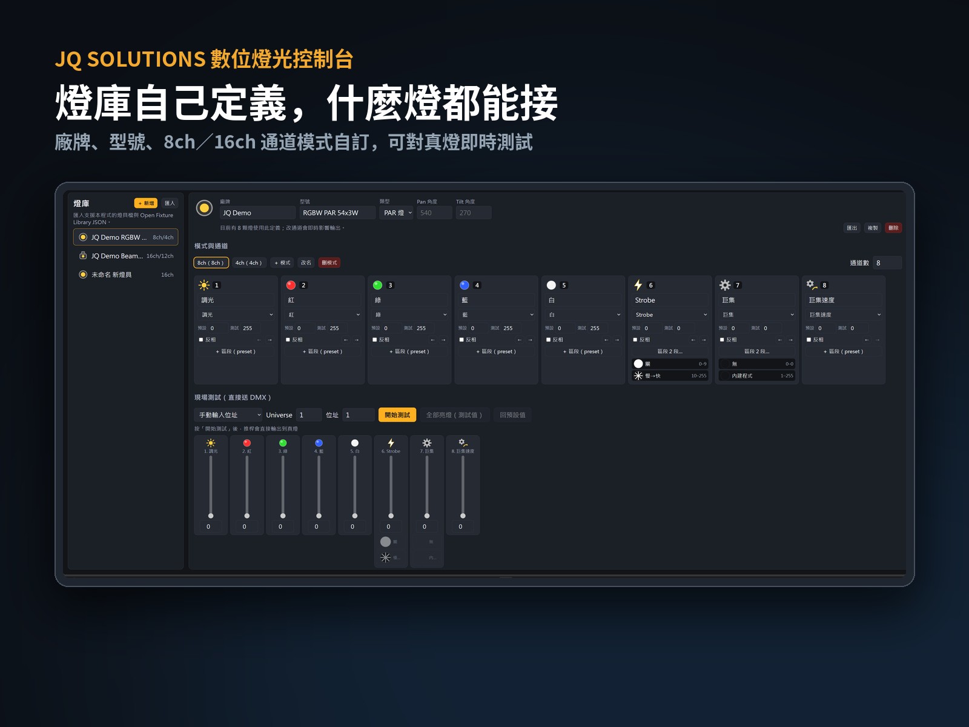
Task: Click the 匯入 import button
Action: pos(170,203)
